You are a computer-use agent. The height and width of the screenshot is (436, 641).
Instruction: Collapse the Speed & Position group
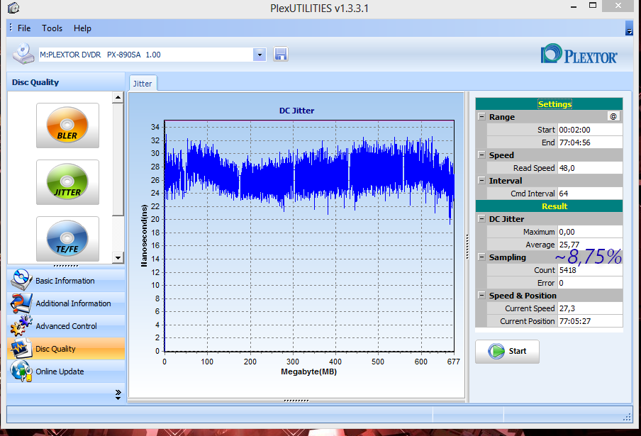point(481,296)
